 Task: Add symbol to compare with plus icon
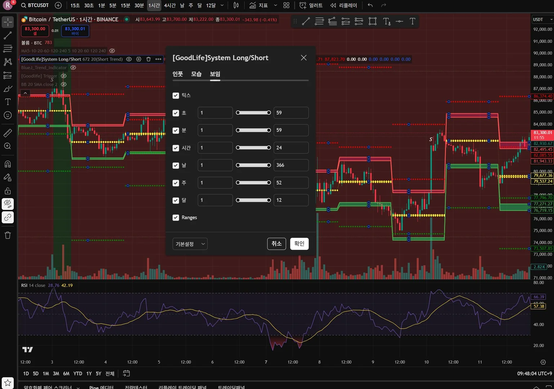pyautogui.click(x=58, y=5)
